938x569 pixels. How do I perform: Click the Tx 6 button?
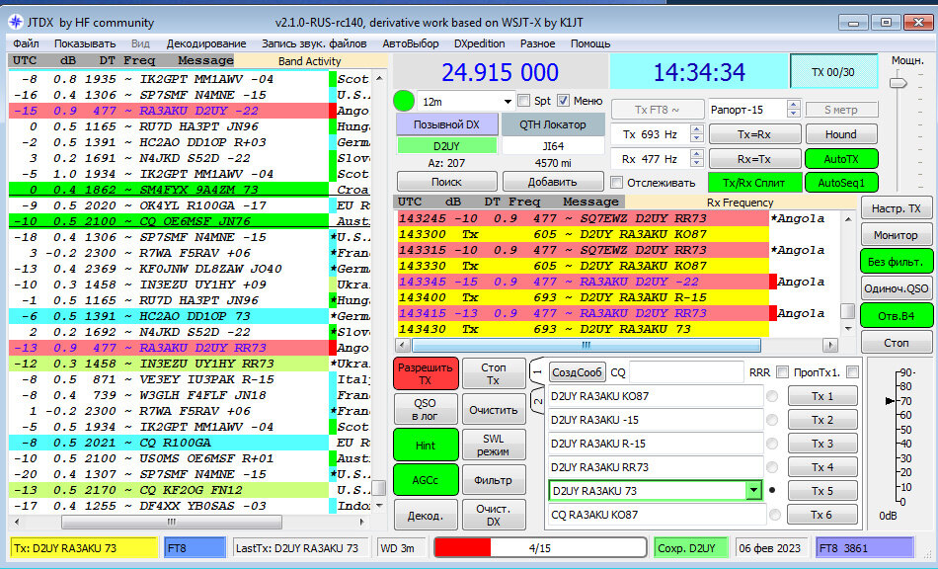point(822,514)
